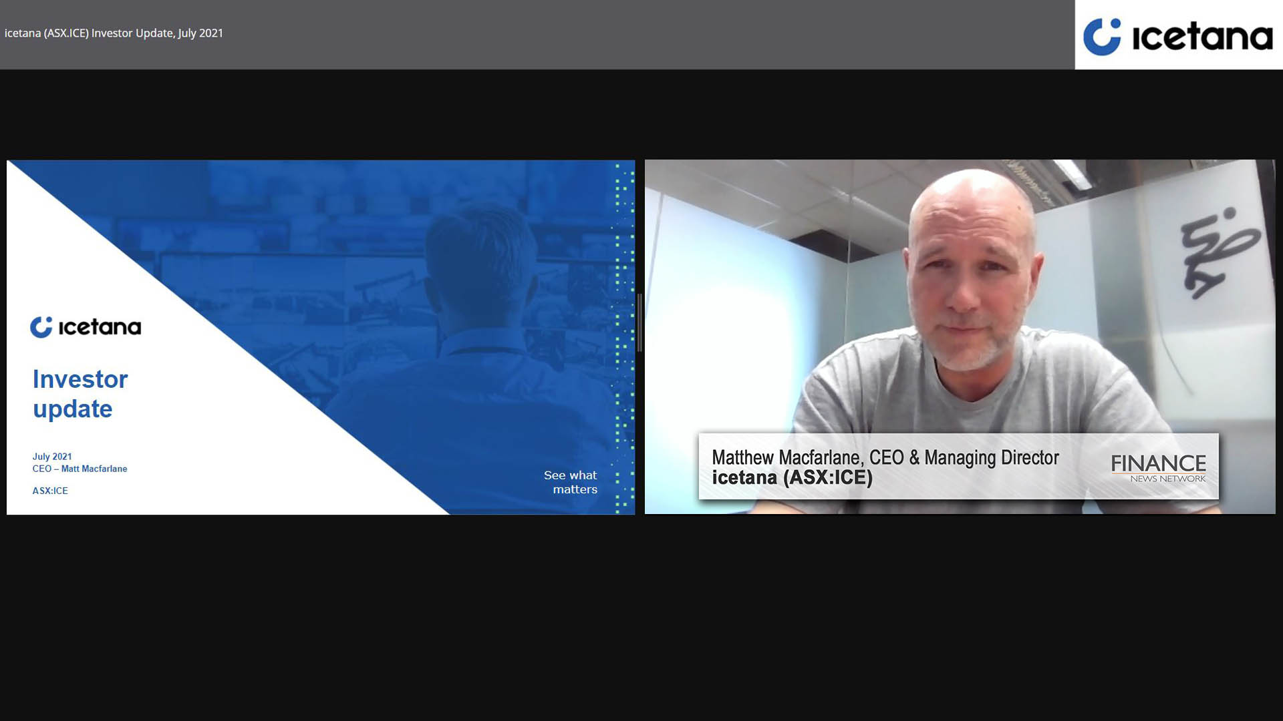Click the 'July 2021' date on slide
Viewport: 1283px width, 721px height.
point(52,457)
